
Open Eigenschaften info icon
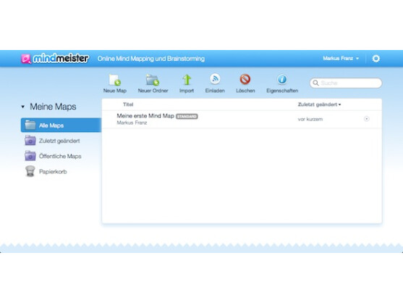tap(282, 79)
